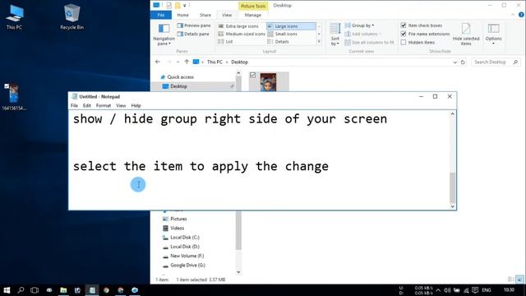Open Task View from the taskbar
The height and width of the screenshot is (296, 526).
click(x=35, y=290)
